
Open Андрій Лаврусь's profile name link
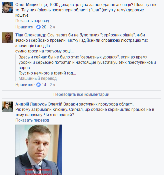point(31,104)
